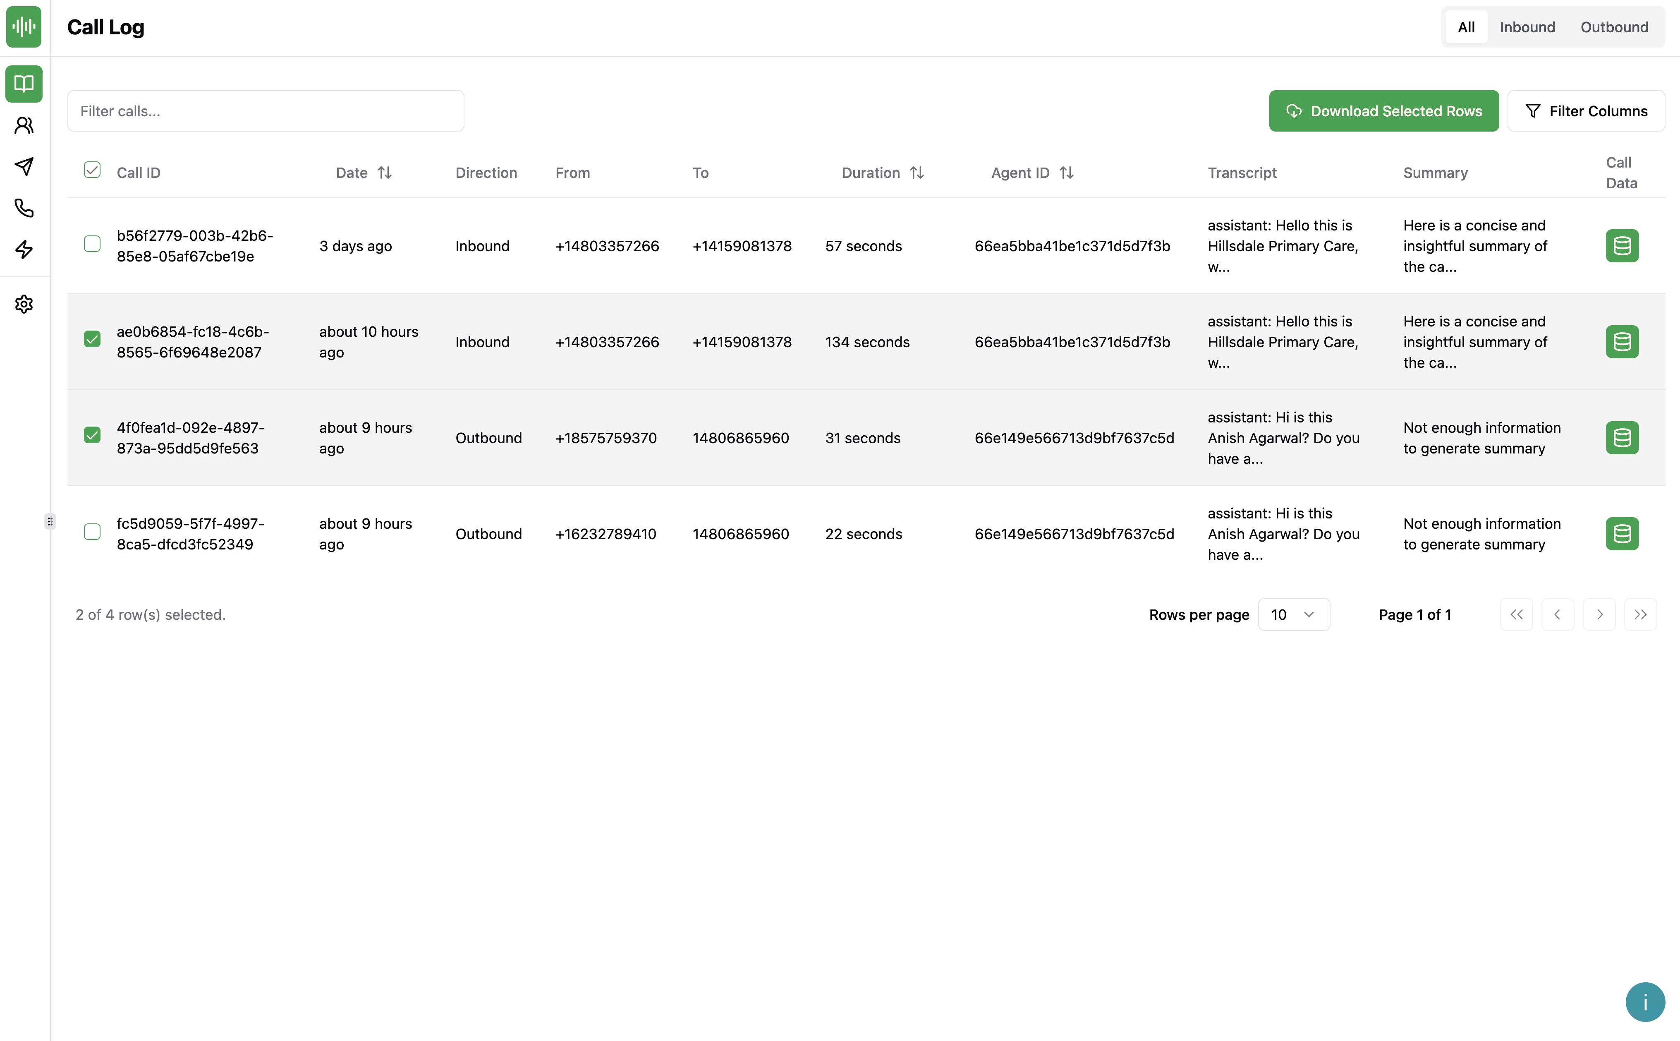
Task: Open the rows per page dropdown
Action: [x=1293, y=614]
